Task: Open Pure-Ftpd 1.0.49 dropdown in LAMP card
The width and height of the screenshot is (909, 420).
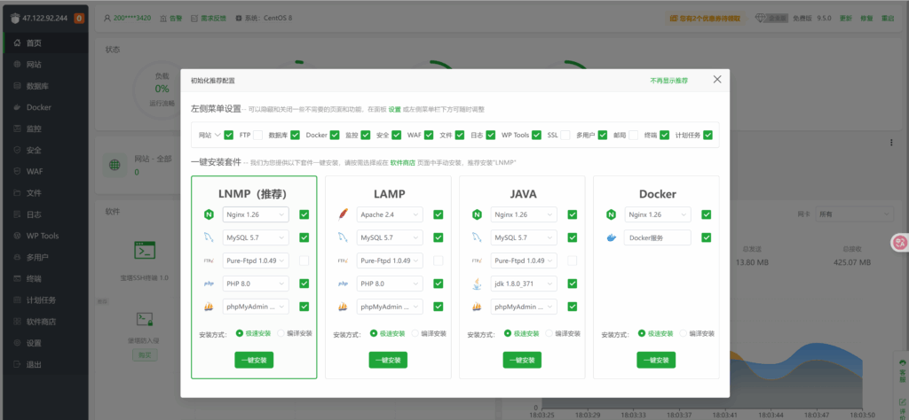Action: [390, 261]
